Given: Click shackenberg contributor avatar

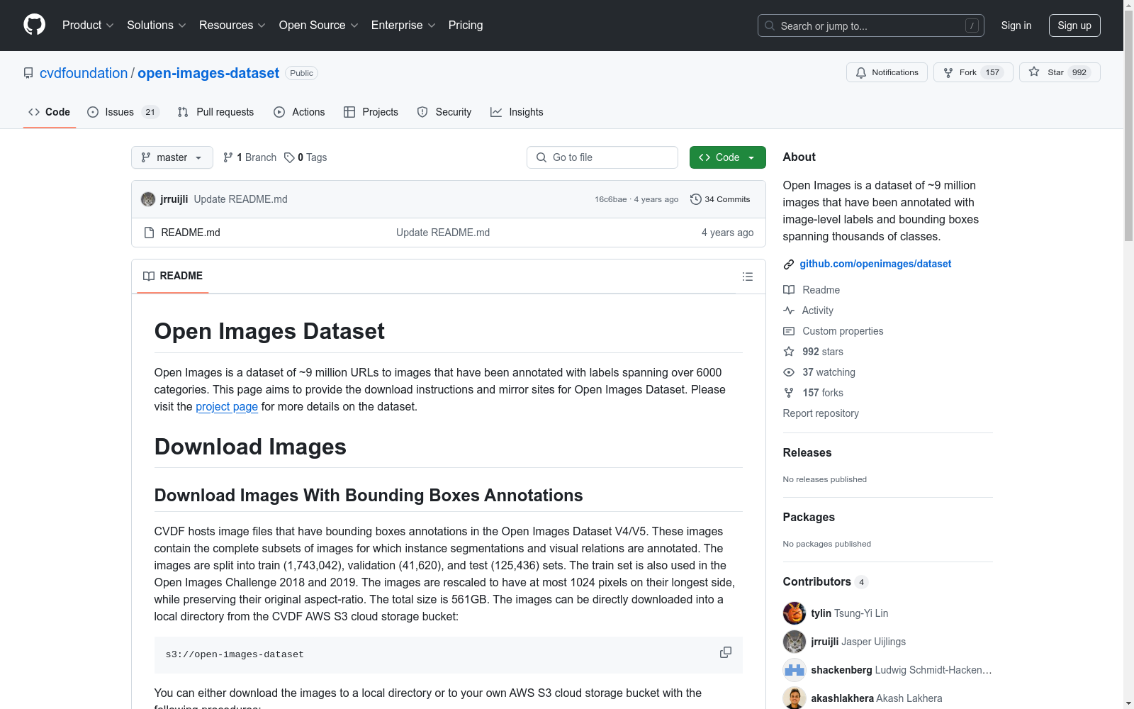Looking at the screenshot, I should [x=795, y=670].
